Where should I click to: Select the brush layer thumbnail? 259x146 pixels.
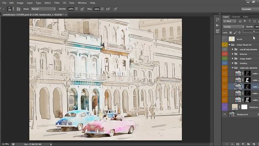pyautogui.click(x=231, y=39)
